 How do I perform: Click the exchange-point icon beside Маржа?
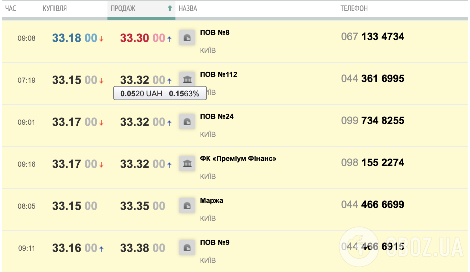pos(187,206)
